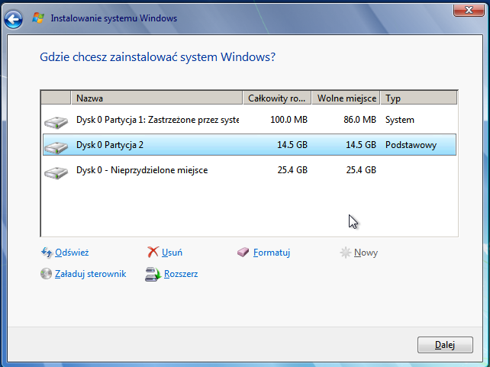Click the 100.0 MB total size cell
Viewport: 490px width, 367px height.
click(x=289, y=120)
